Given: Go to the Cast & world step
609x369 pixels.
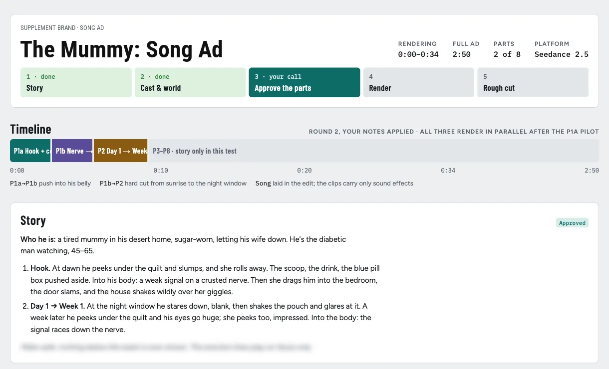Looking at the screenshot, I should tap(190, 82).
